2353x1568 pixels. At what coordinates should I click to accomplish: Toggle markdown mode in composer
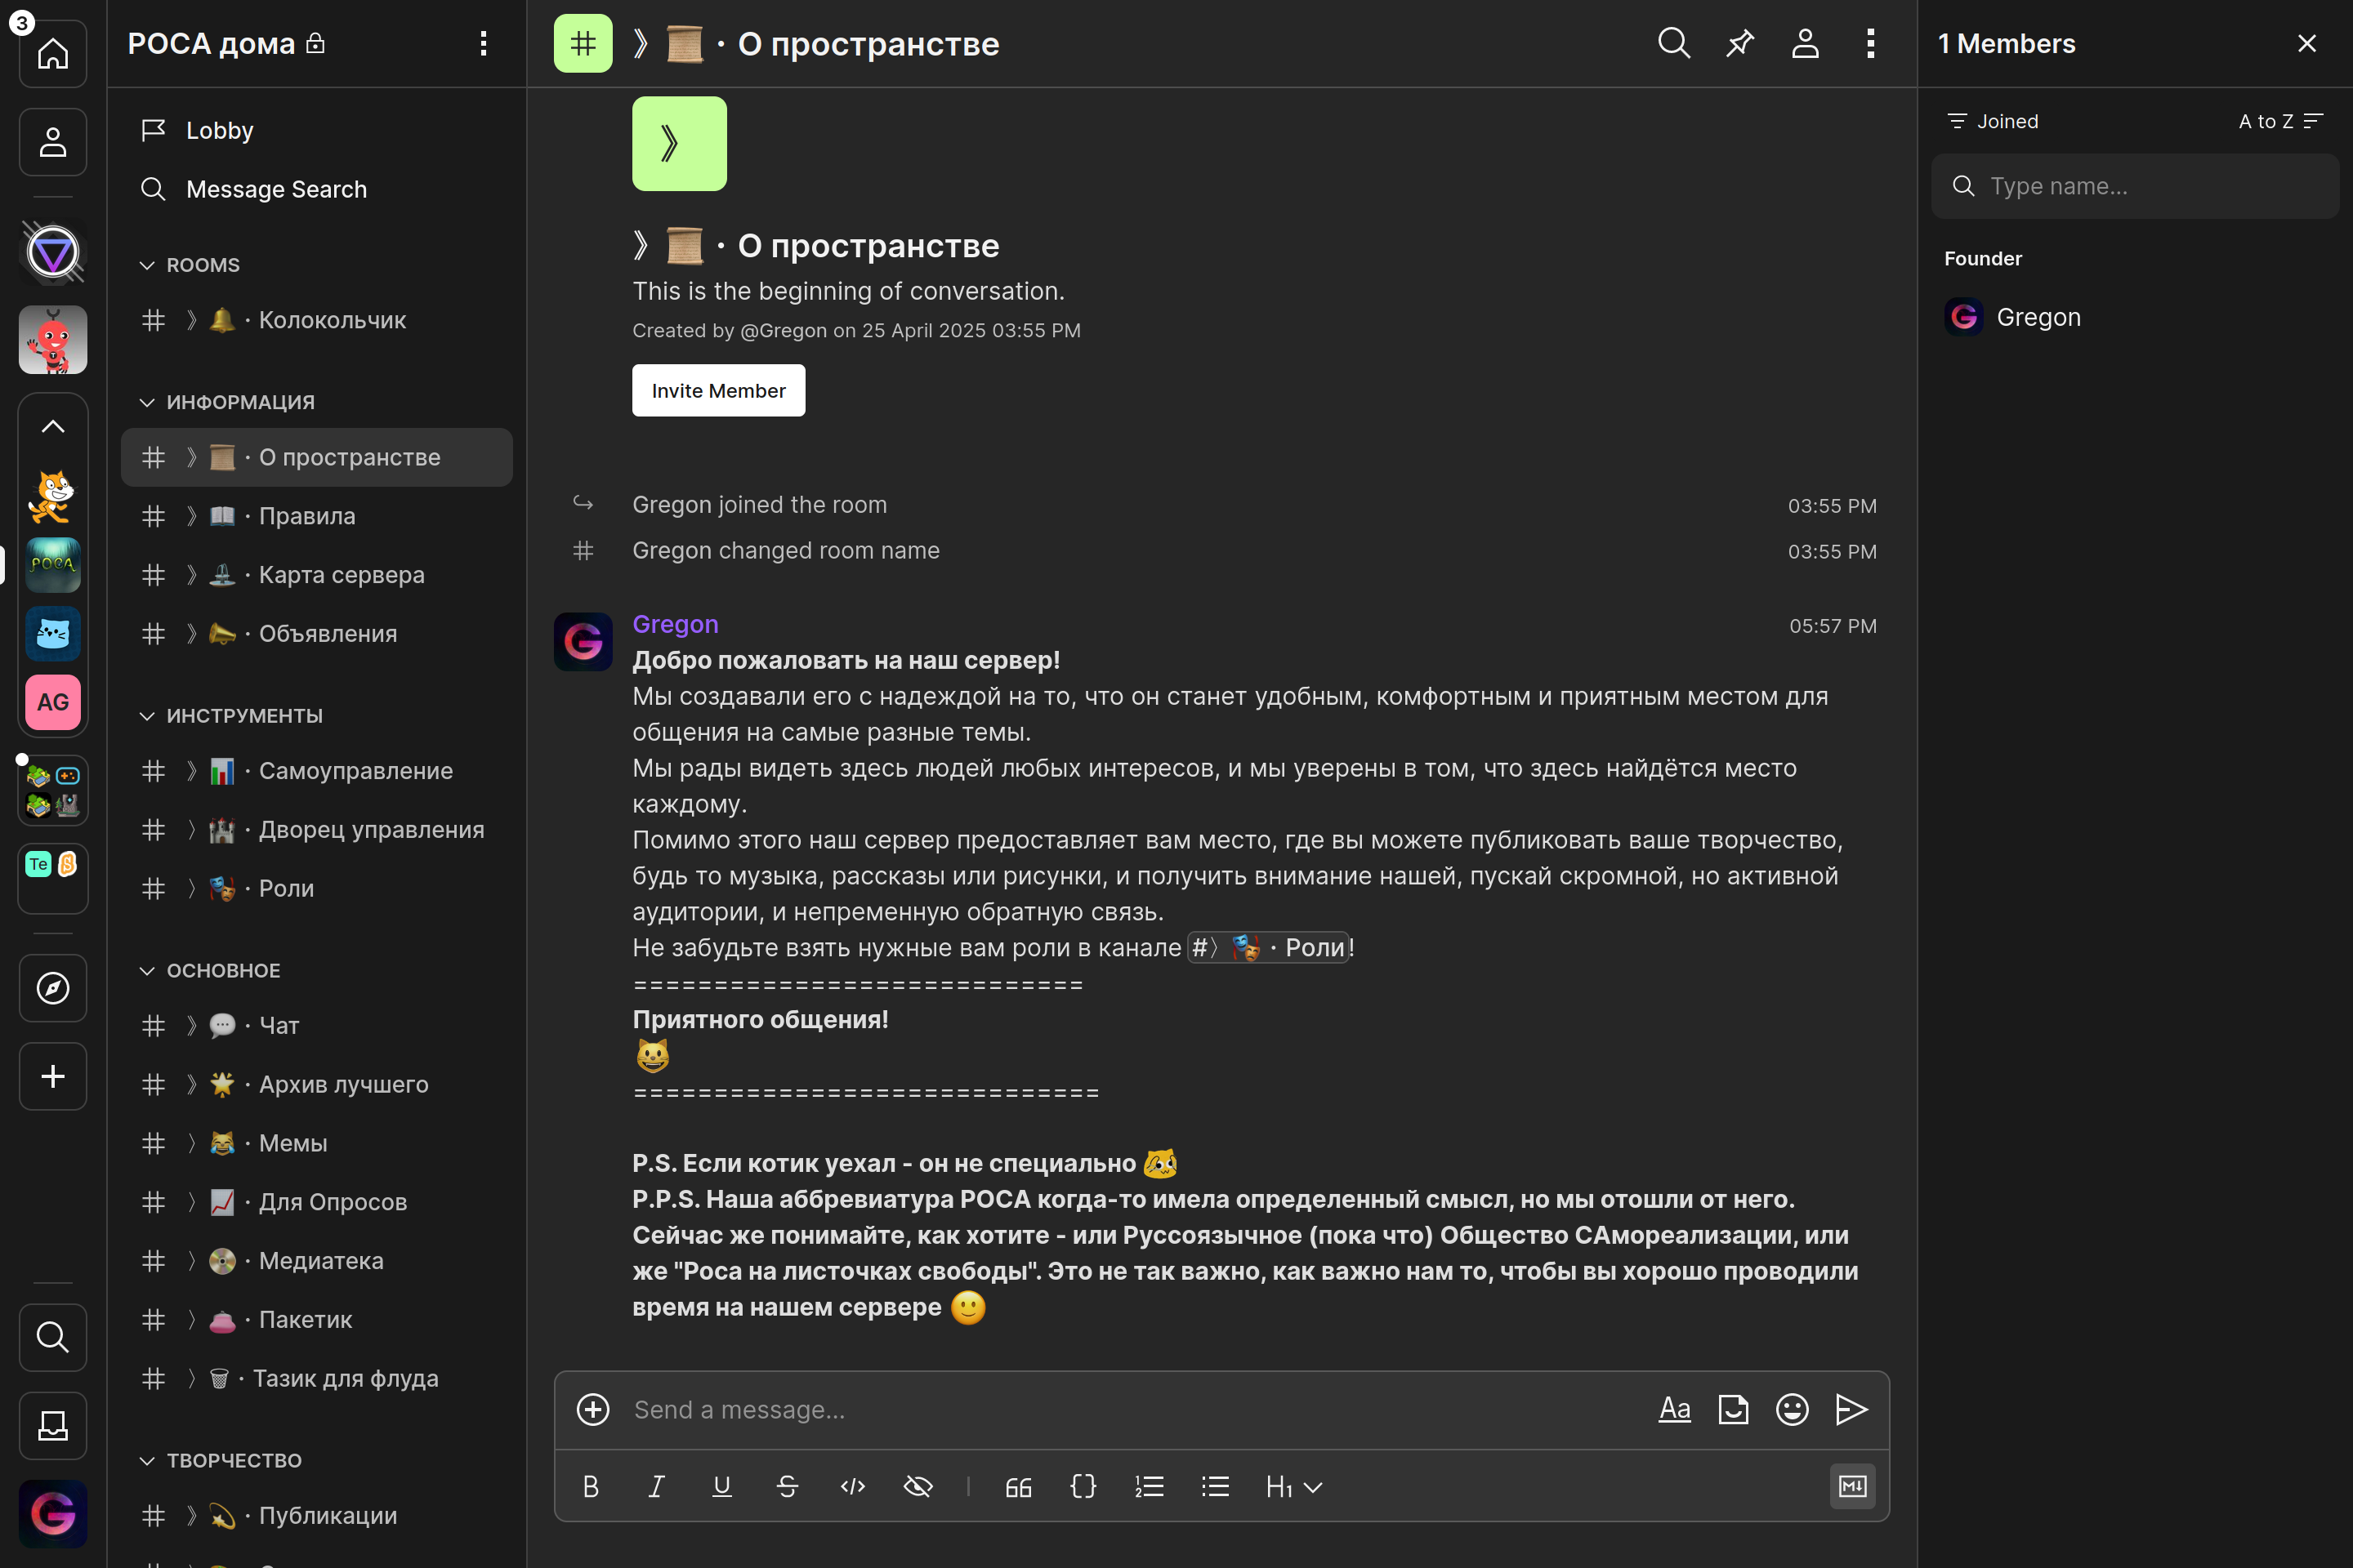[1852, 1486]
